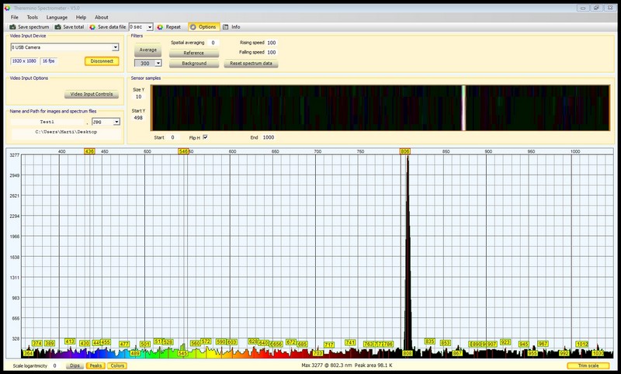Screen dimensions: 621x374
Task: Toggle the Dips display button
Action: pos(75,365)
